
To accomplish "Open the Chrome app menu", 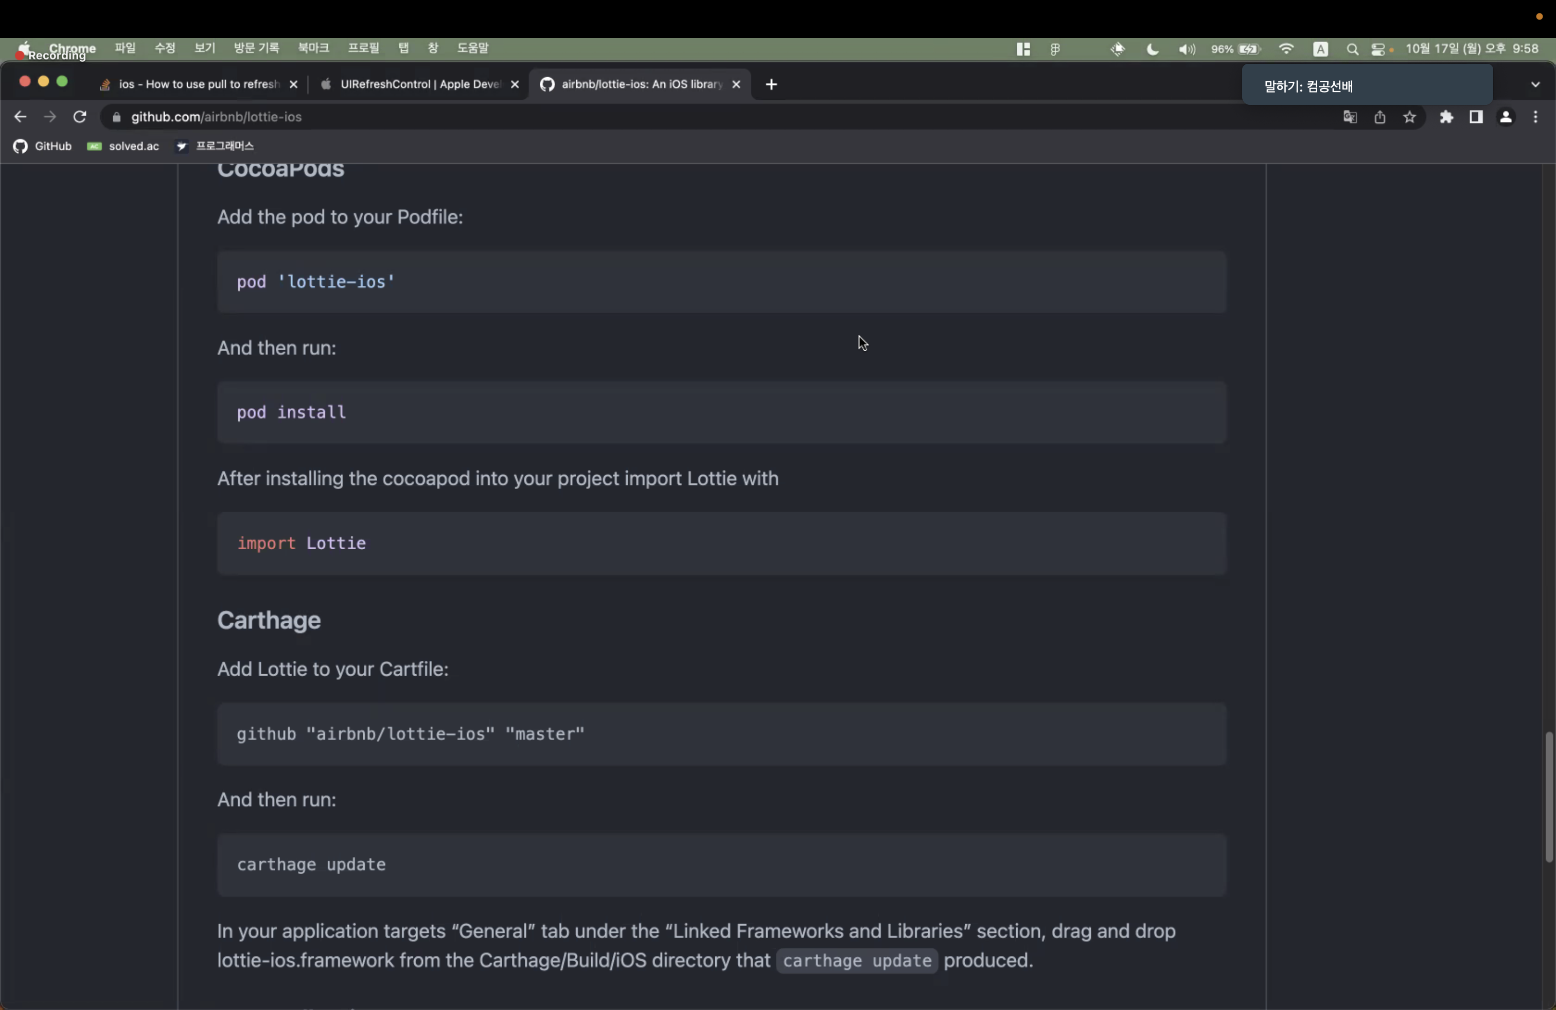I will [x=73, y=48].
